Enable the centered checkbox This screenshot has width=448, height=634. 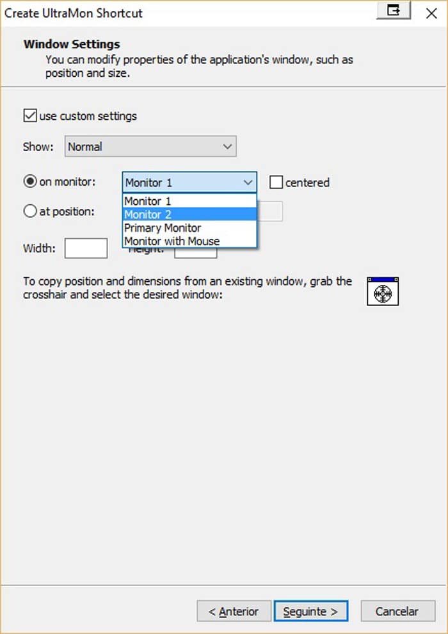coord(276,183)
